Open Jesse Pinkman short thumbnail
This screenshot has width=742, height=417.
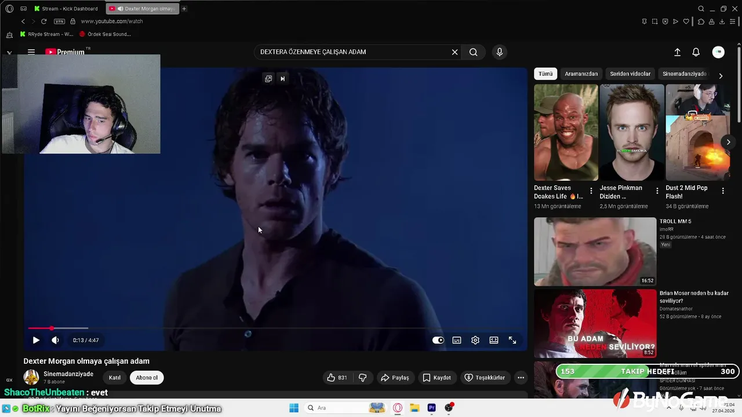(x=632, y=133)
